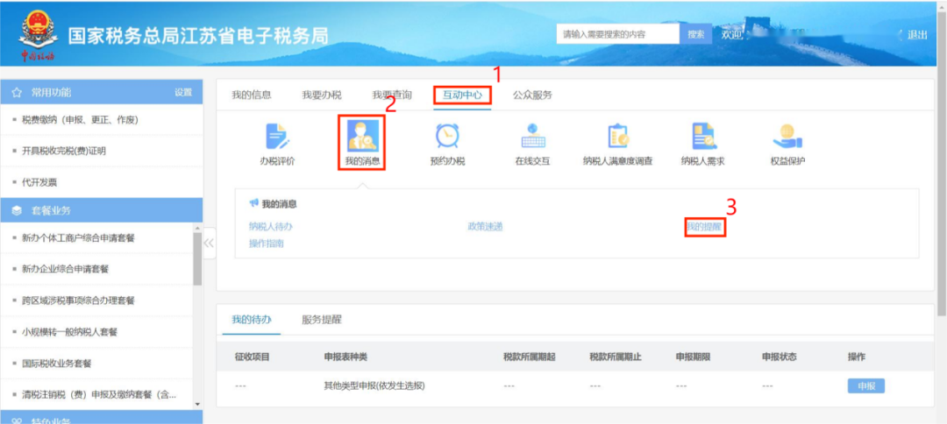This screenshot has height=424, width=947.
Task: Click the star icon beside 常用功能
Action: [18, 92]
